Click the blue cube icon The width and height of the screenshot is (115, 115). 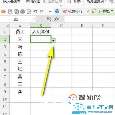(57, 11)
